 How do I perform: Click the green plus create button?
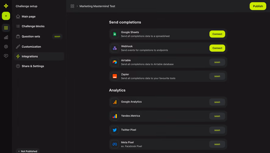tap(6, 16)
